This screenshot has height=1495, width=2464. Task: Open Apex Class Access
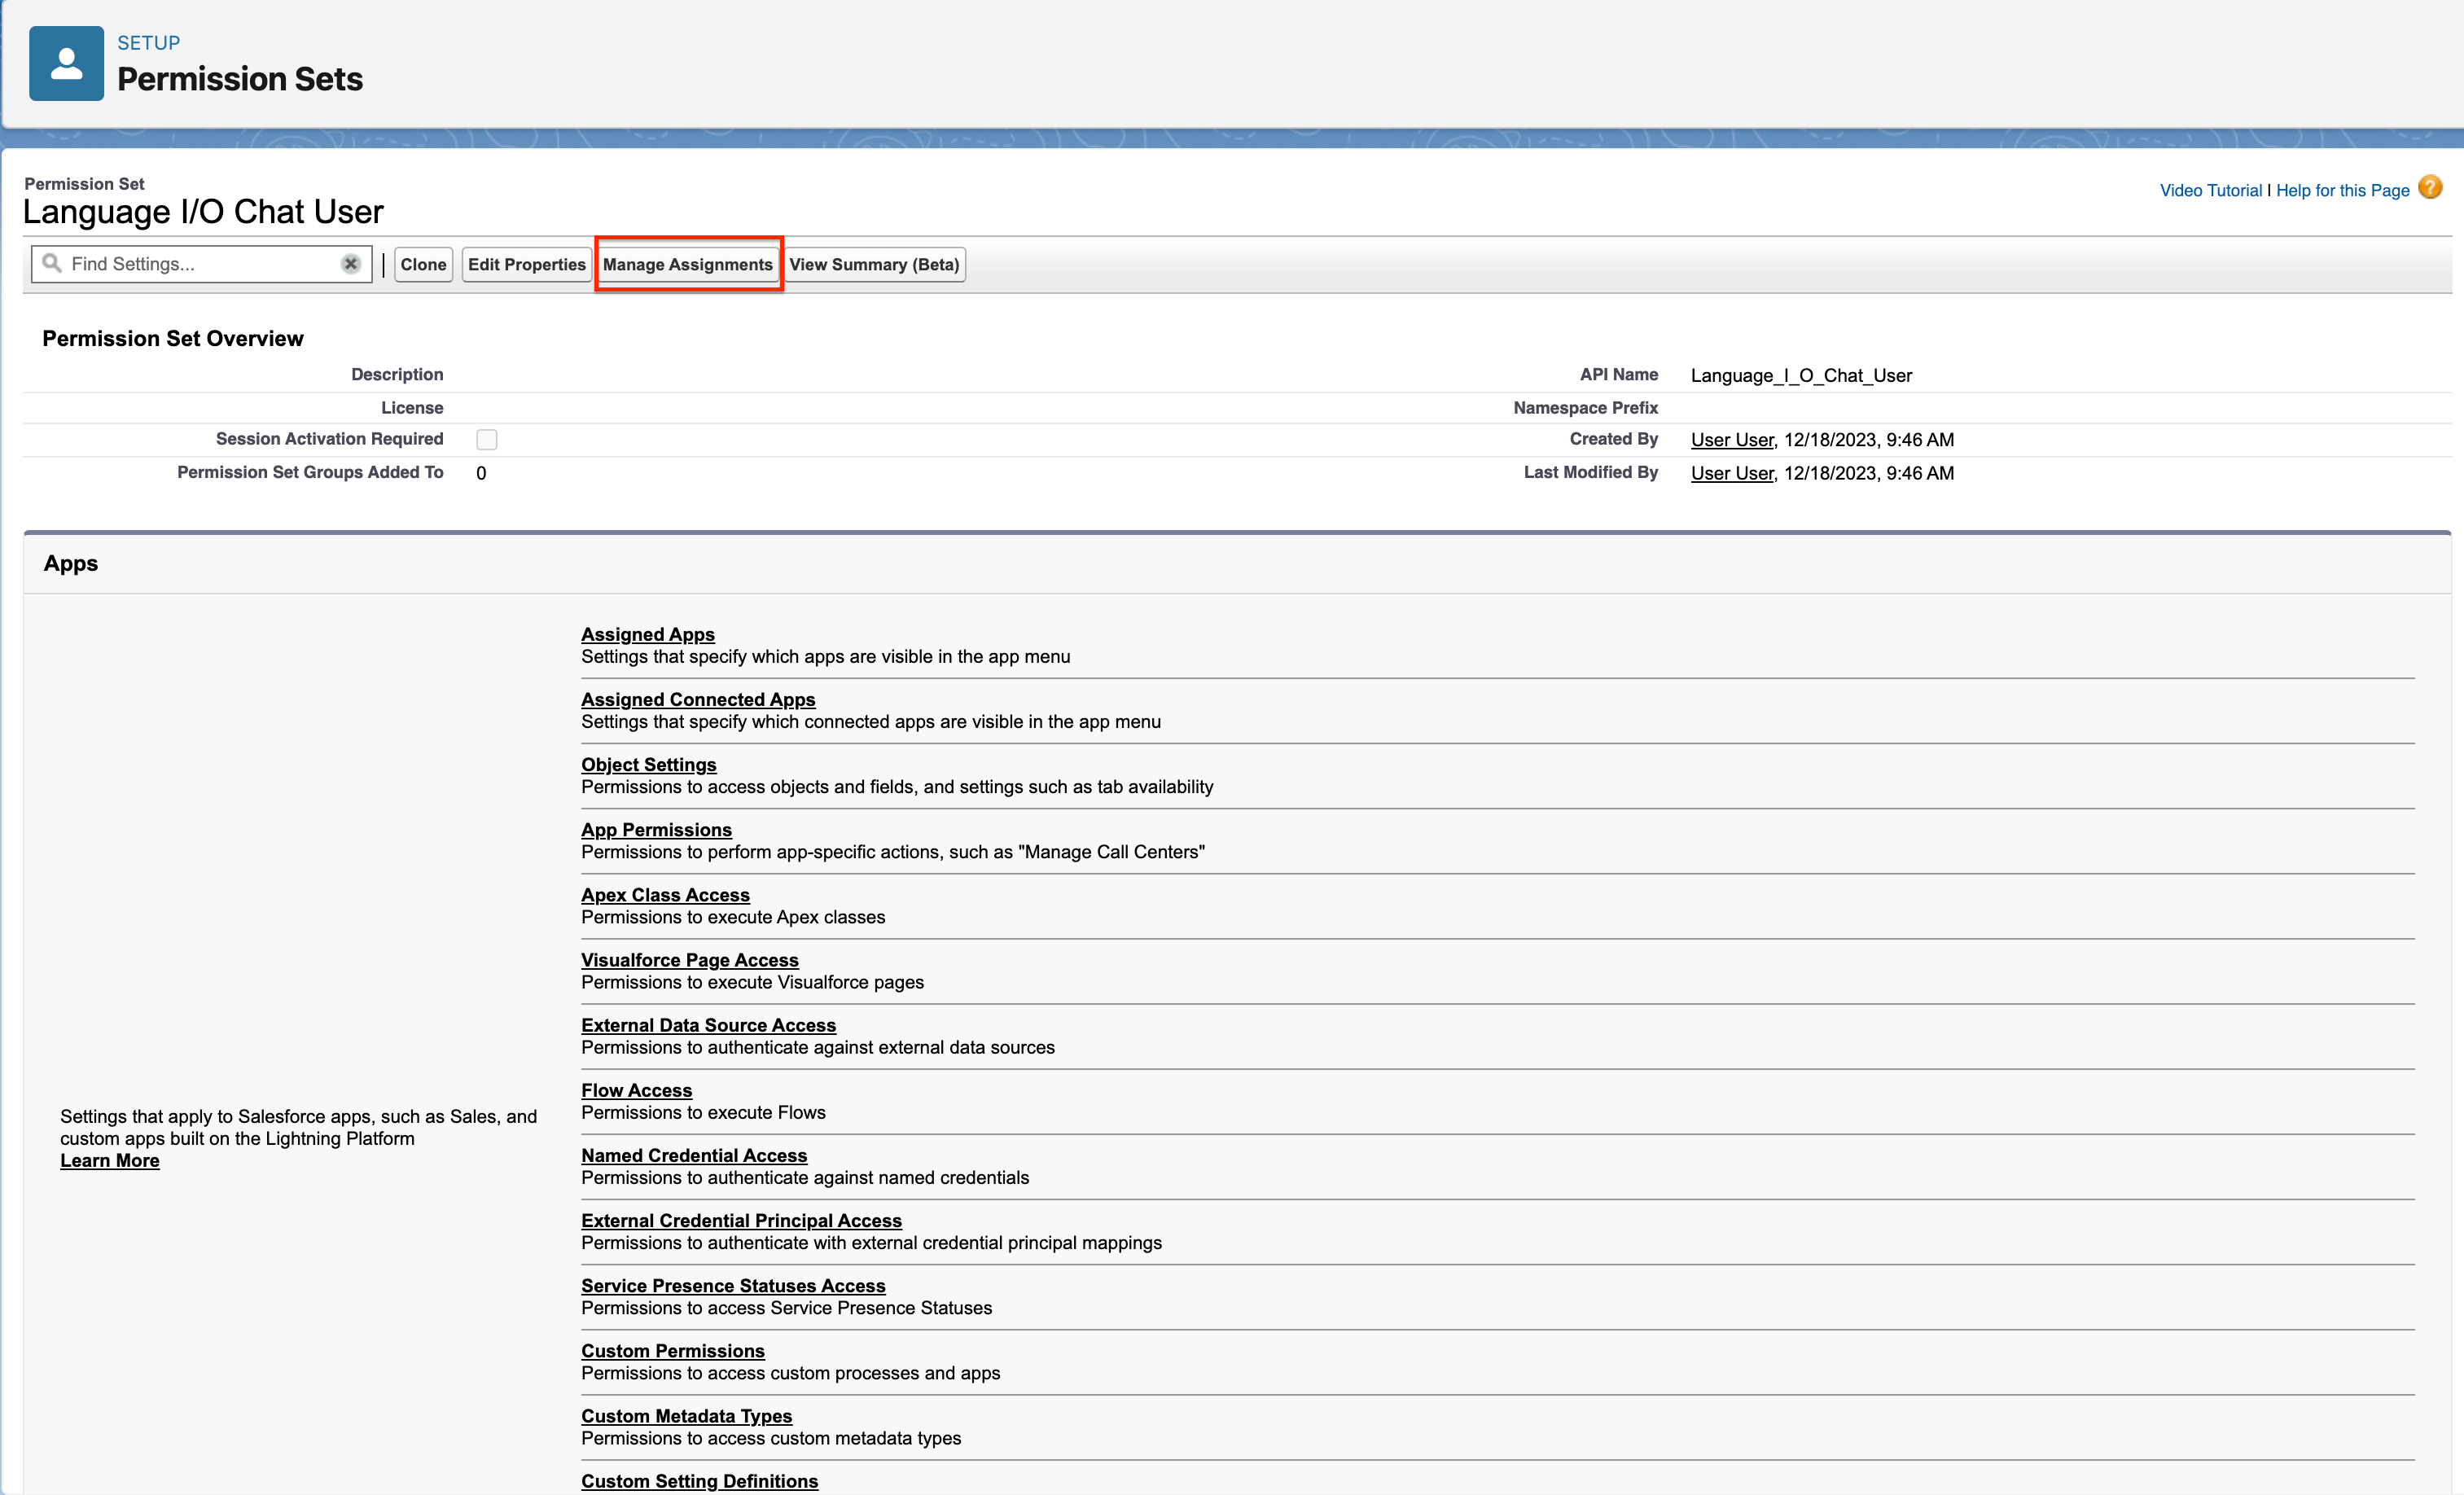(x=665, y=894)
